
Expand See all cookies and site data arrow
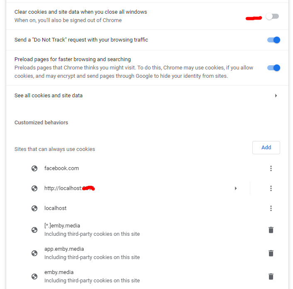(276, 96)
